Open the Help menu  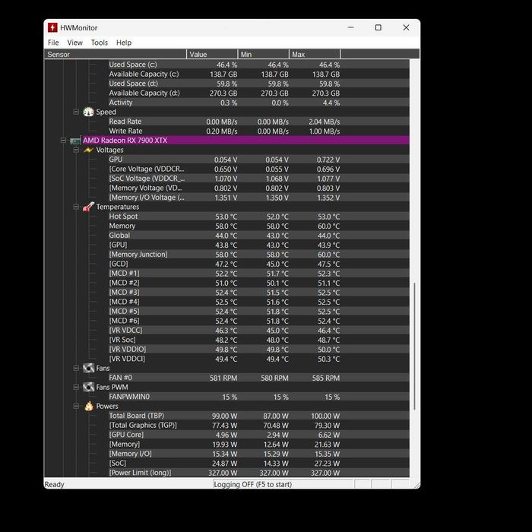123,43
